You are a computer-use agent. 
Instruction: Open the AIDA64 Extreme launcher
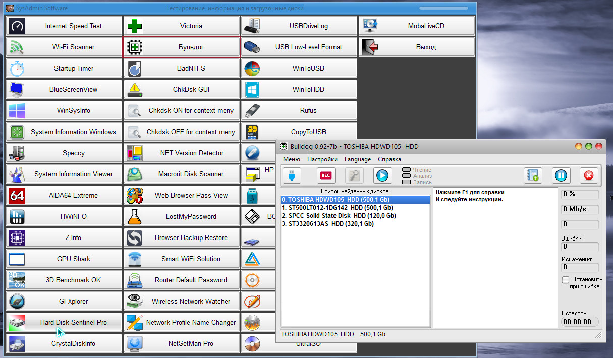pyautogui.click(x=64, y=195)
